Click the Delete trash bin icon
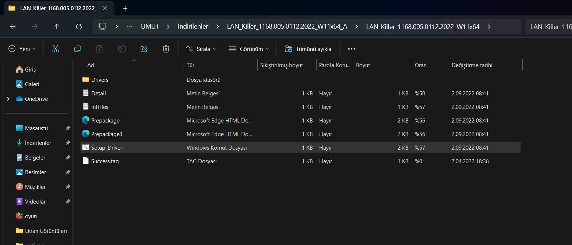Screen dimensions: 572x245 point(166,49)
